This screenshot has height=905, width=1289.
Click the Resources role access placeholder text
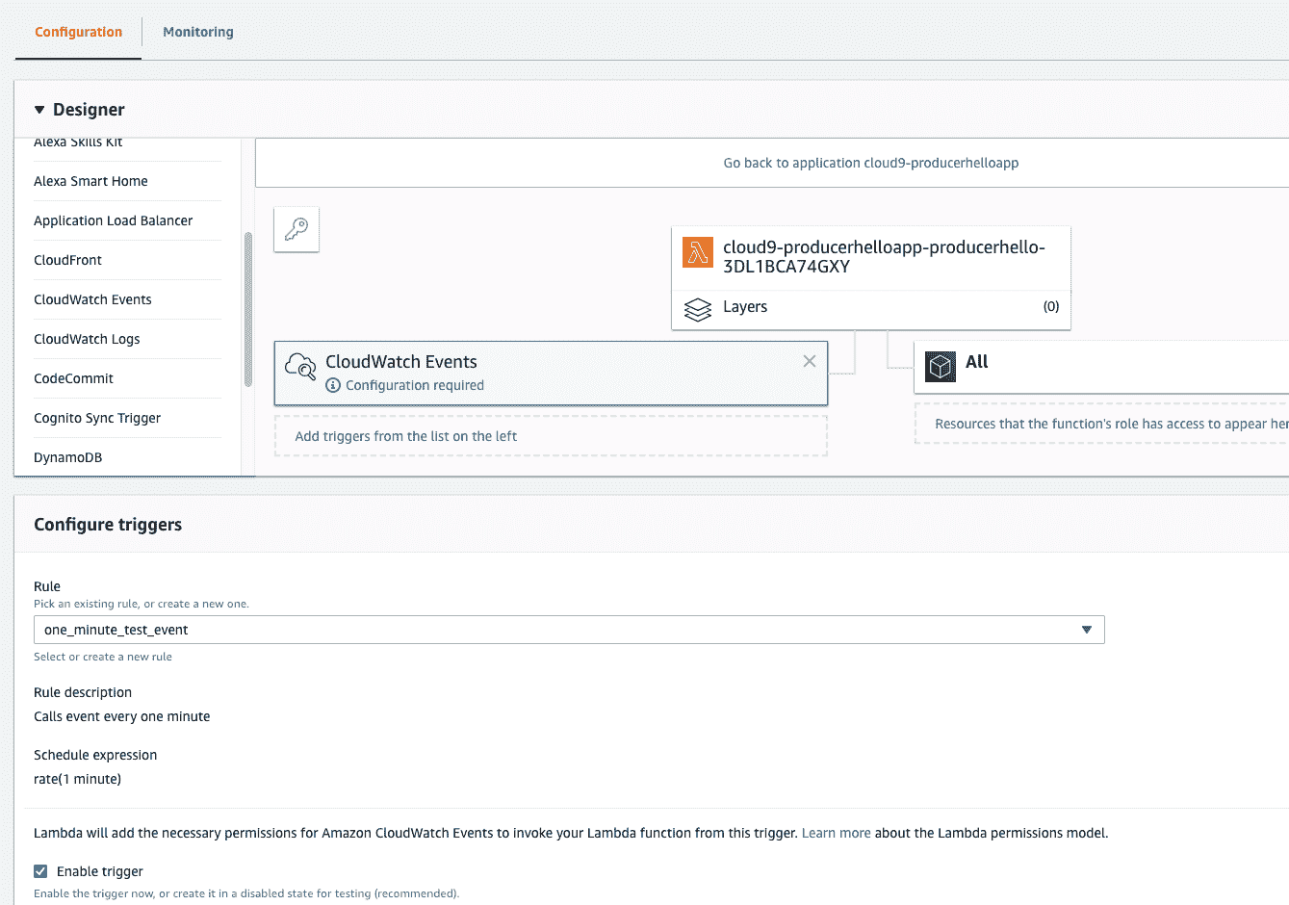coord(1112,424)
